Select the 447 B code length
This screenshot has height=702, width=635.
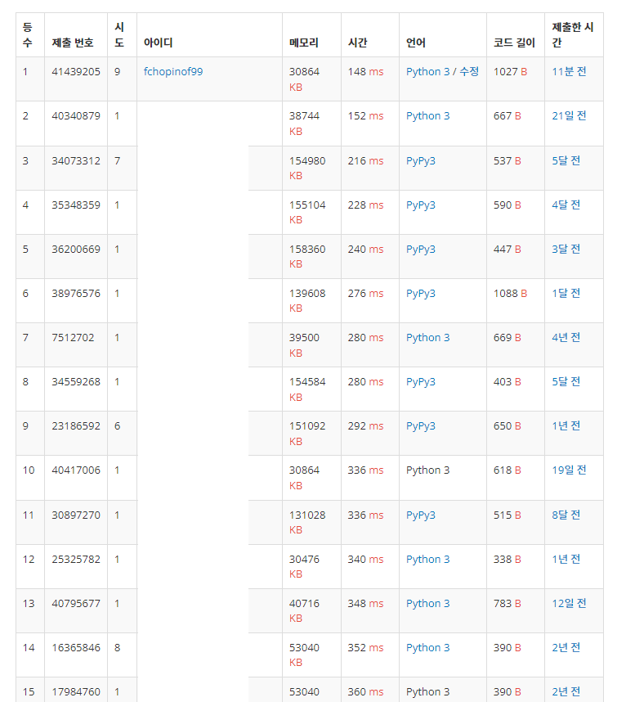pos(508,250)
